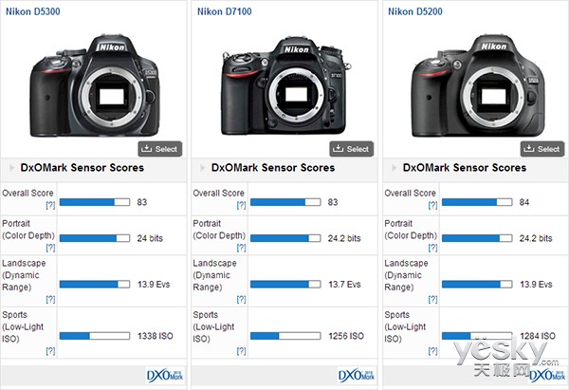Click the D5200 score value 84
The image size is (569, 390).
coord(524,202)
